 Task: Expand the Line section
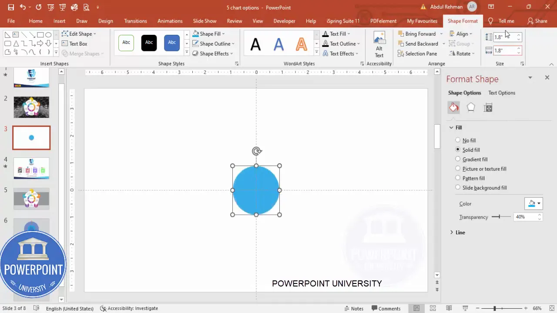457,233
